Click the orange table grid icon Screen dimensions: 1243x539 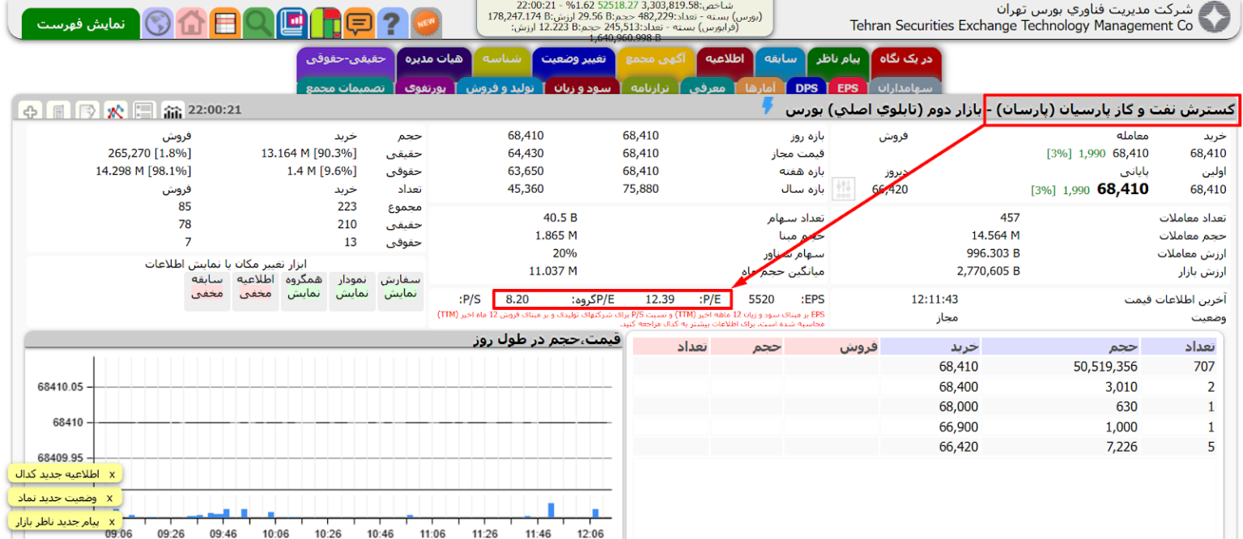[224, 23]
